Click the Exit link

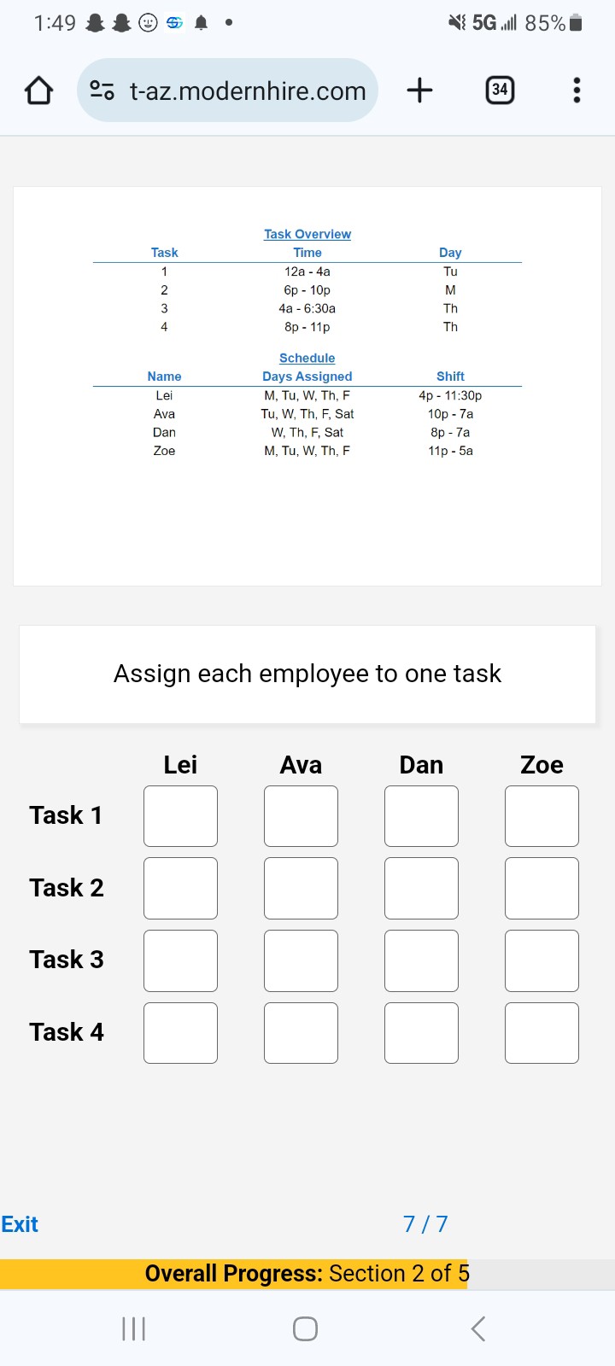click(20, 1223)
